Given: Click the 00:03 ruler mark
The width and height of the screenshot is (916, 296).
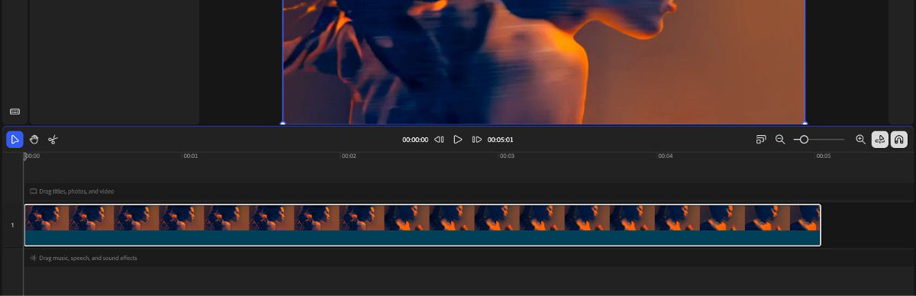Looking at the screenshot, I should point(507,156).
